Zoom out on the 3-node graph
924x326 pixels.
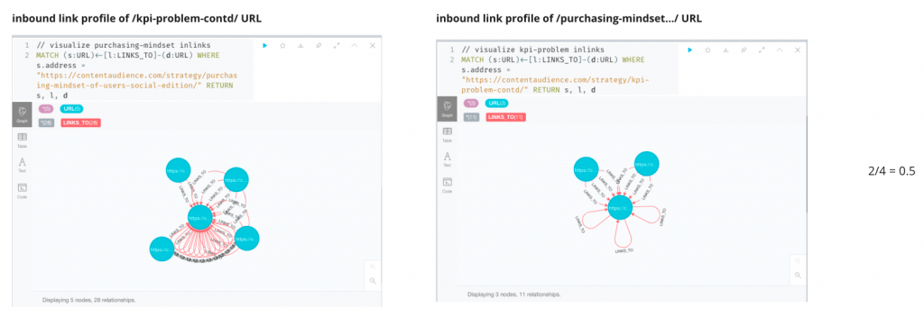(x=798, y=275)
